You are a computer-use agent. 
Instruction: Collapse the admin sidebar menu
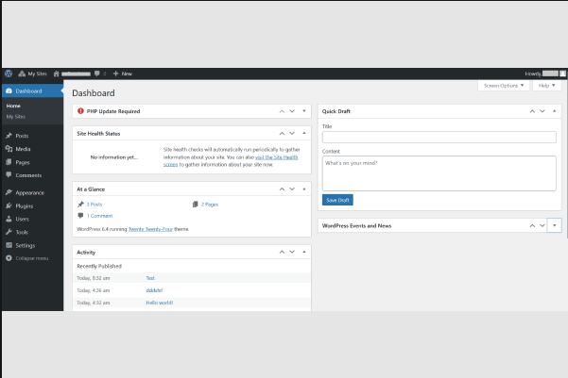pos(27,258)
